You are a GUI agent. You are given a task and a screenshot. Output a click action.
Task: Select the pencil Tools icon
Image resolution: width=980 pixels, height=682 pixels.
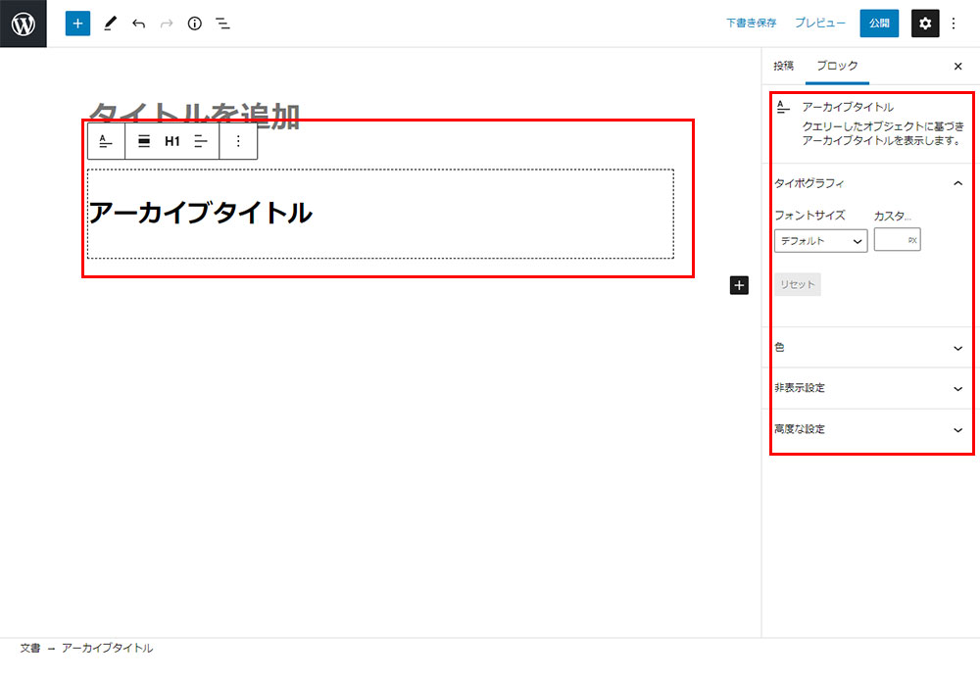click(x=109, y=24)
